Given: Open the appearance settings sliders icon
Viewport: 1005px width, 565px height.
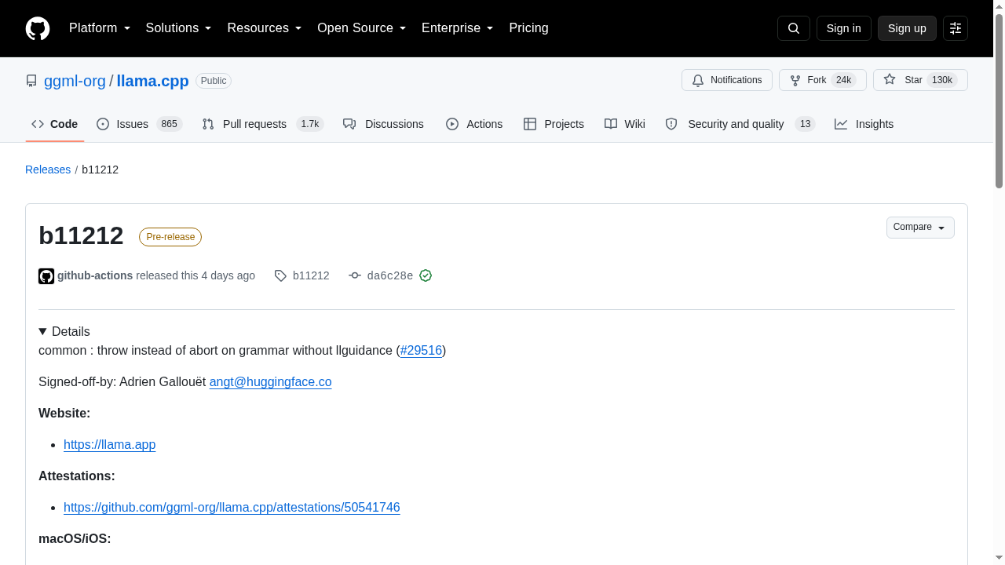Looking at the screenshot, I should pyautogui.click(x=956, y=28).
